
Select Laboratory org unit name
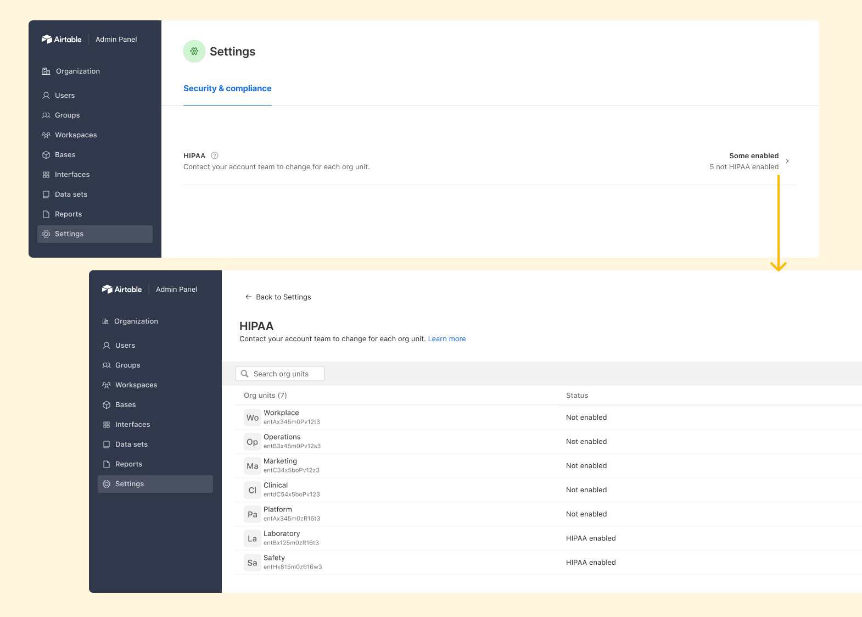(282, 534)
